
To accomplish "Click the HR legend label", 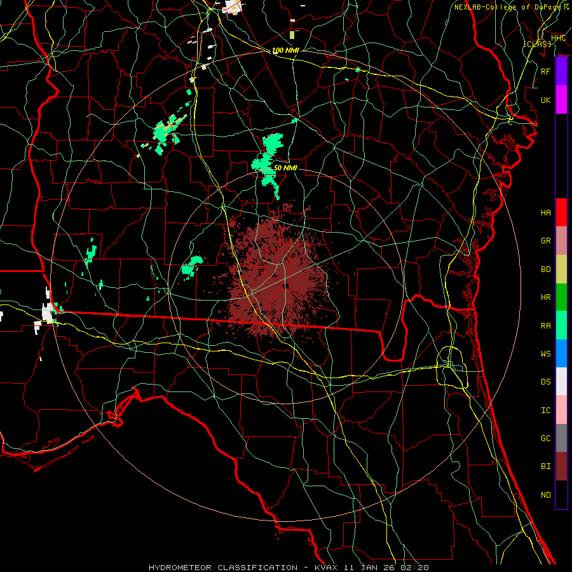I will pyautogui.click(x=546, y=297).
